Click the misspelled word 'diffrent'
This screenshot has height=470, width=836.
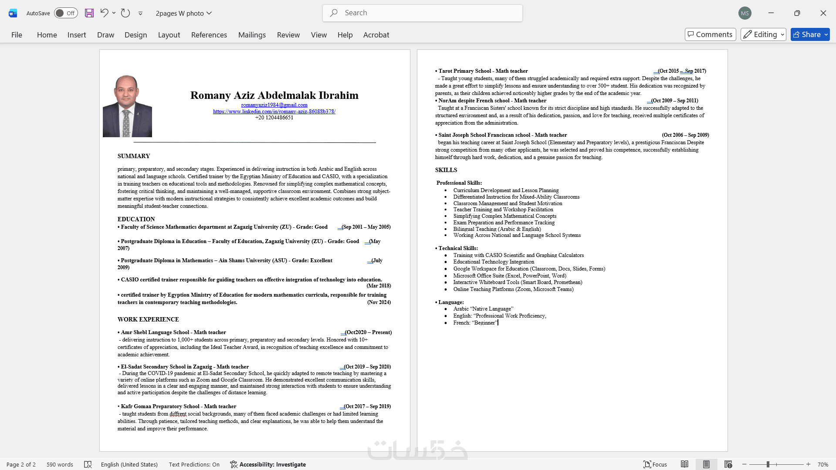point(178,414)
